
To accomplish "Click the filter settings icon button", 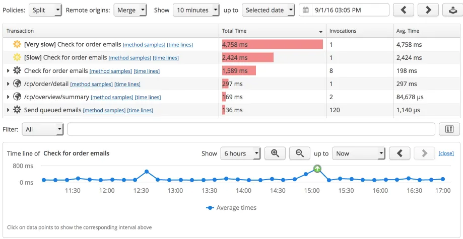I will click(x=449, y=129).
